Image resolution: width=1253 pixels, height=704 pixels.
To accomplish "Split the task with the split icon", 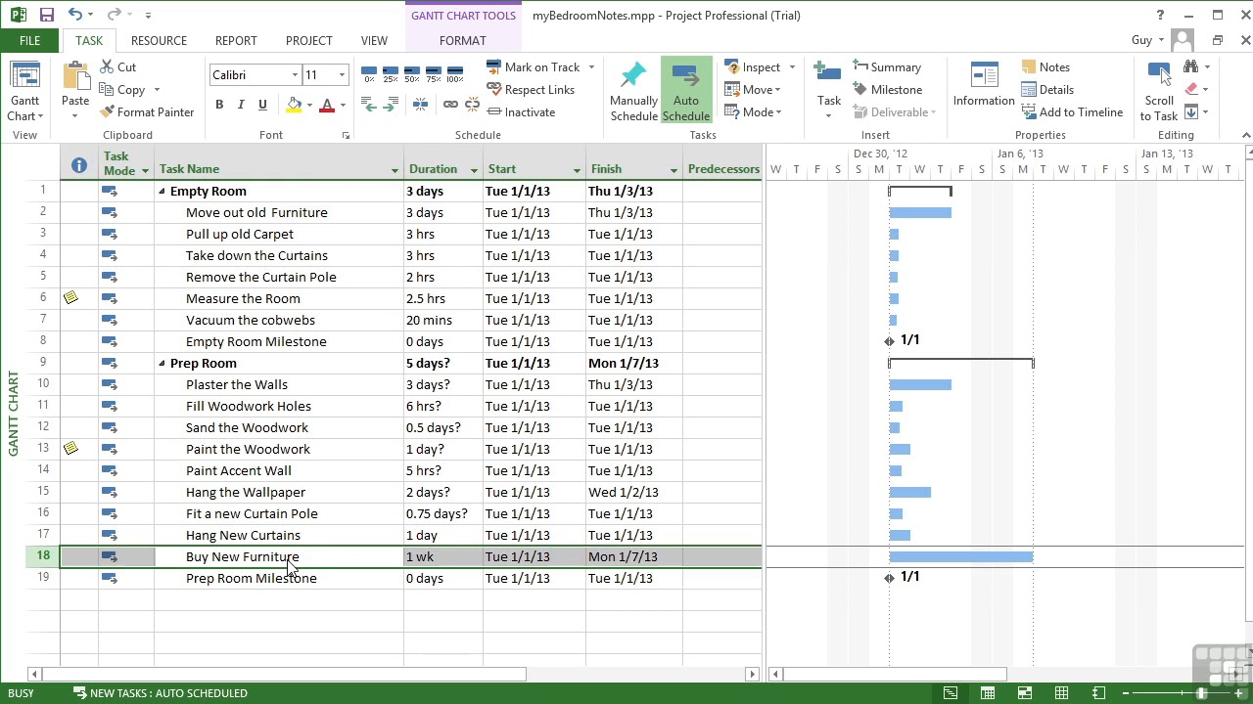I will pyautogui.click(x=422, y=105).
